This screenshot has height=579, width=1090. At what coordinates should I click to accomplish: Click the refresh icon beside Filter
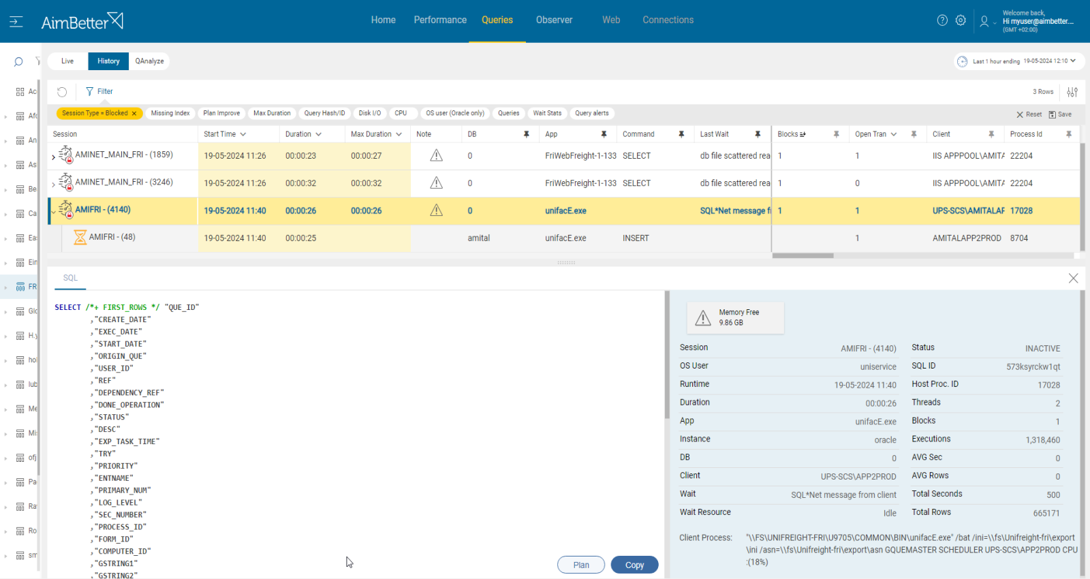point(62,92)
